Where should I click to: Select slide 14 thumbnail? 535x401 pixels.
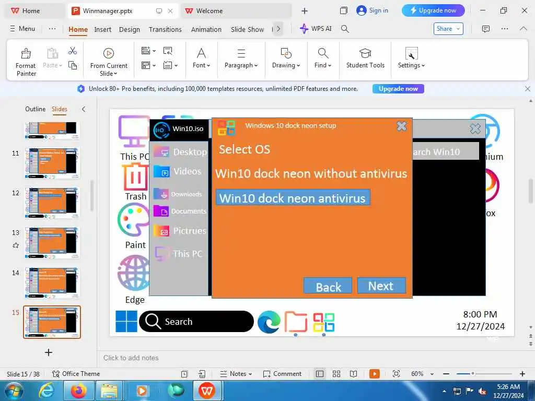(52, 282)
